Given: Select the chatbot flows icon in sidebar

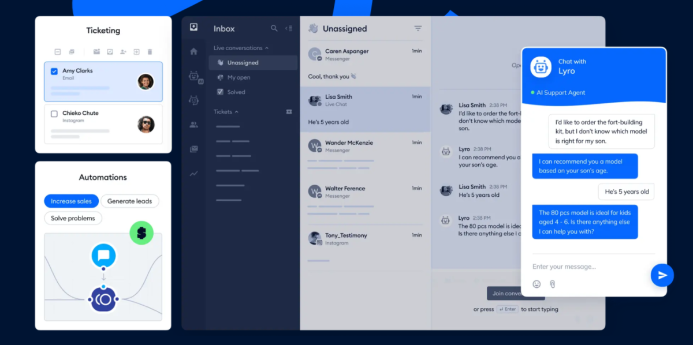Looking at the screenshot, I should (194, 100).
